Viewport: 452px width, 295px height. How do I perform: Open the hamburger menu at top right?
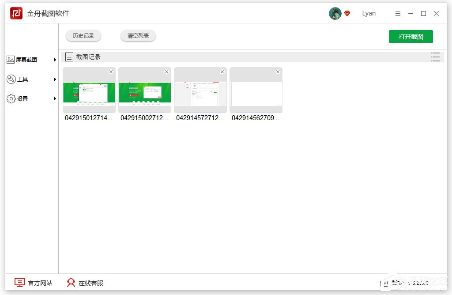tap(398, 13)
